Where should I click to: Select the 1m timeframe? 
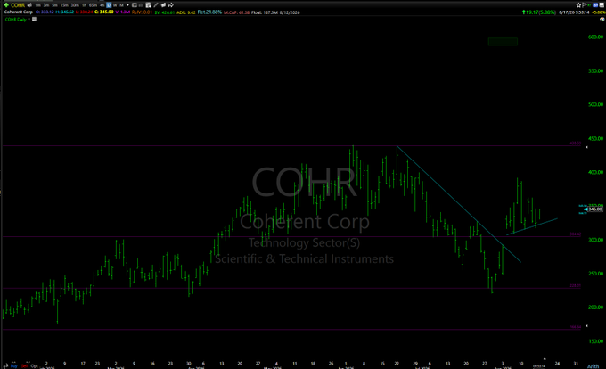point(37,5)
